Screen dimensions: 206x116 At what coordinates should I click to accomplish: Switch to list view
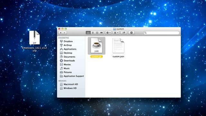tap(93, 33)
